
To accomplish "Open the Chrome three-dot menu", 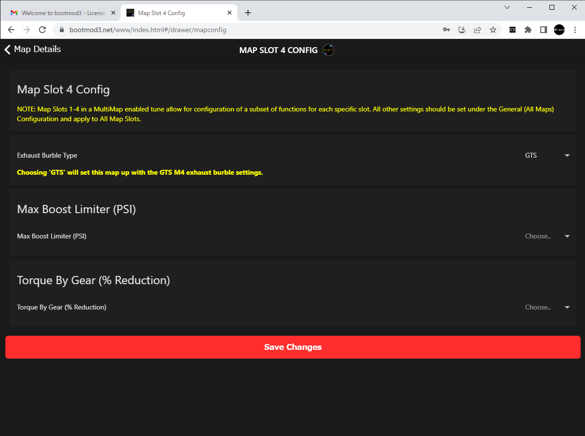I will 575,30.
